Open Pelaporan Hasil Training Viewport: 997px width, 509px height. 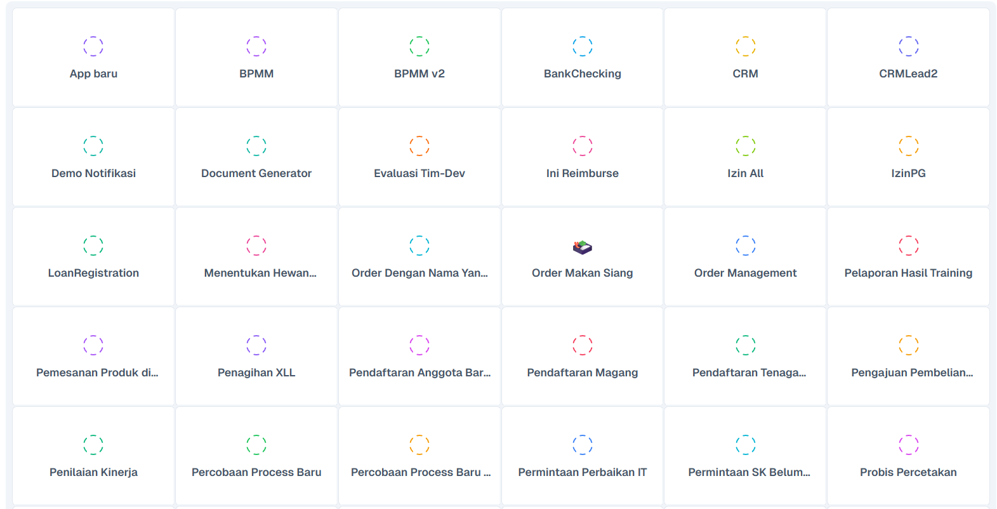[908, 257]
